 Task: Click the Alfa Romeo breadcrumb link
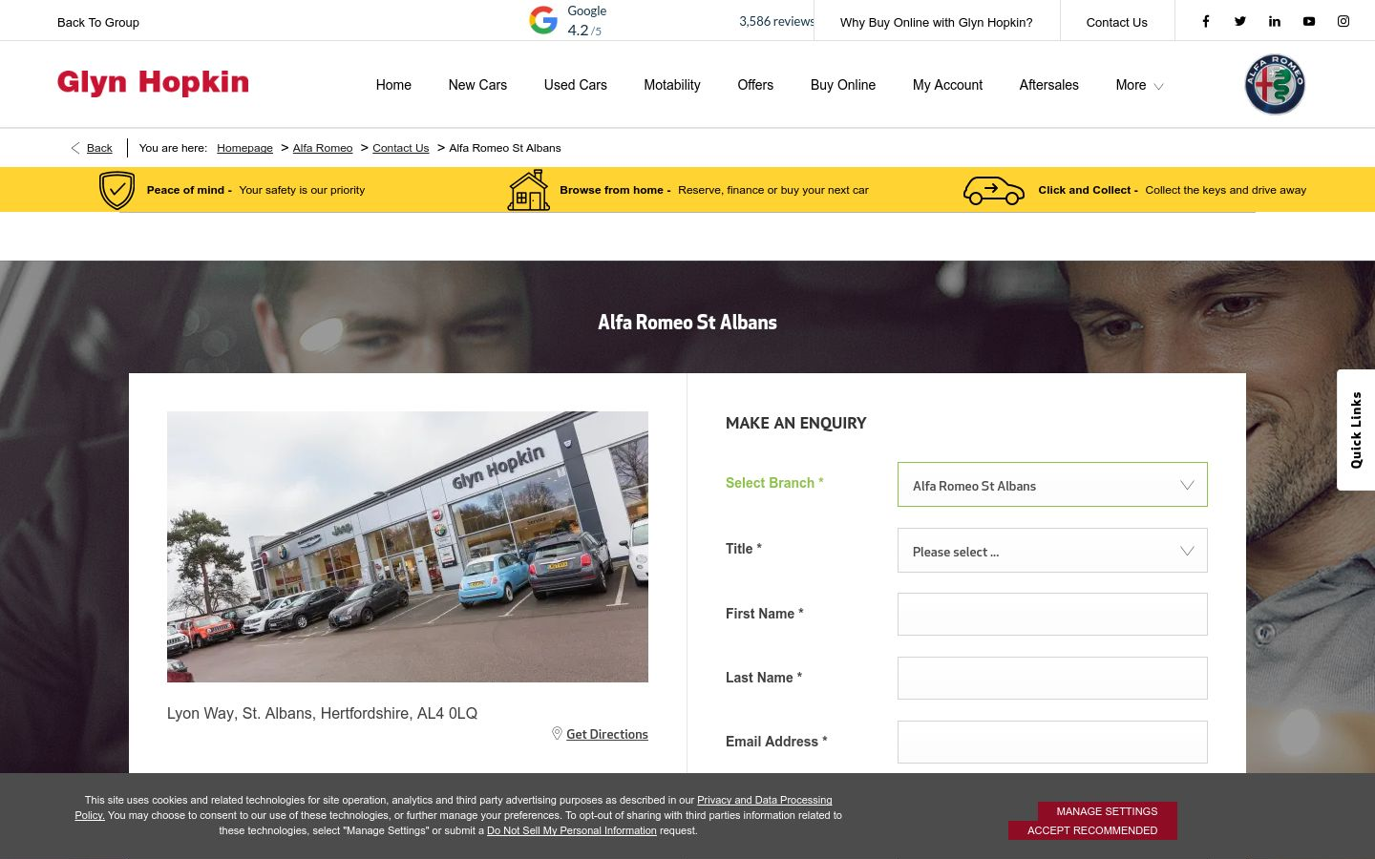[323, 148]
